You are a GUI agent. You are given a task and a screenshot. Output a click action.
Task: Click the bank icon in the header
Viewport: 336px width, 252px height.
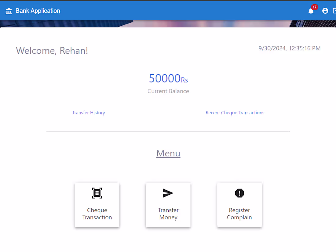click(9, 11)
